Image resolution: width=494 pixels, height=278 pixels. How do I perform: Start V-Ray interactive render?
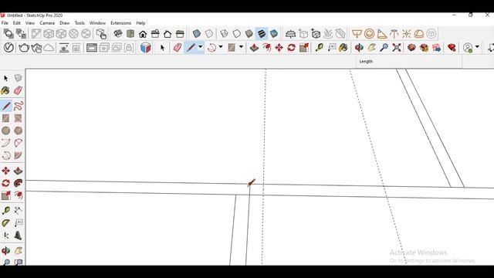tap(36, 48)
